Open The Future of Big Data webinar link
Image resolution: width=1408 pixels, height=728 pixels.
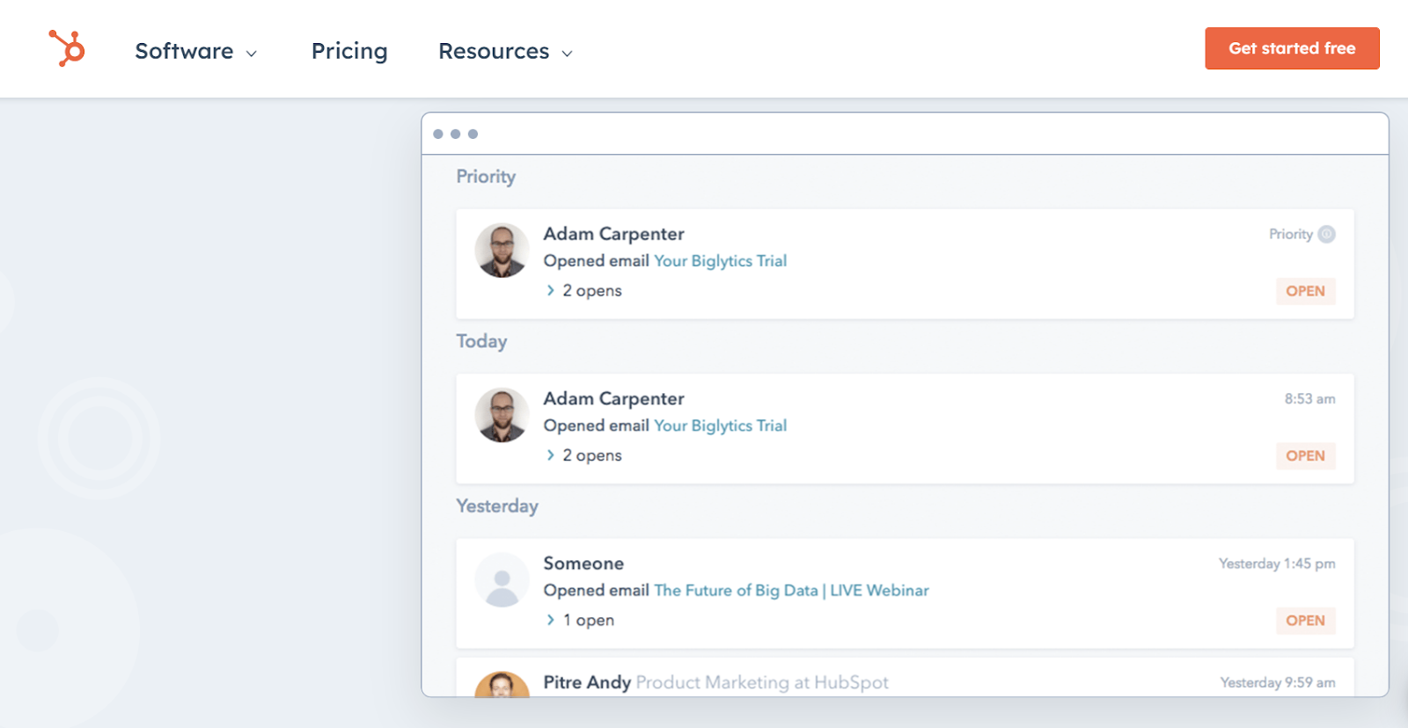tap(791, 590)
